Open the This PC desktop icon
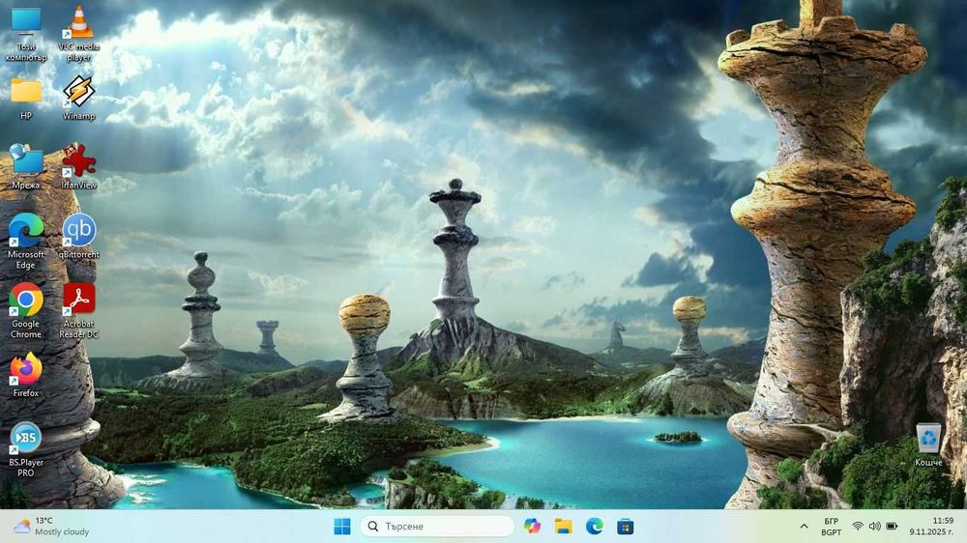Image resolution: width=967 pixels, height=543 pixels. pos(26,34)
